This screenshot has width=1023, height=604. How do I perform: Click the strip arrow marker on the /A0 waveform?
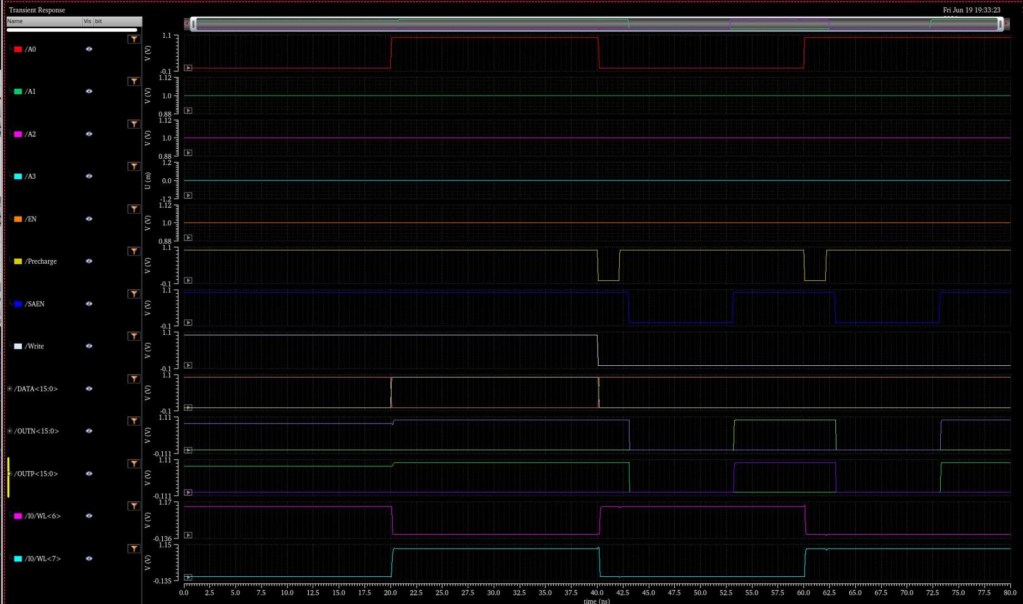(x=188, y=68)
